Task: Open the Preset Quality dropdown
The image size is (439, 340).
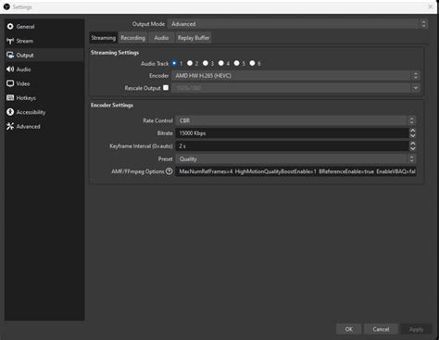Action: click(x=295, y=159)
